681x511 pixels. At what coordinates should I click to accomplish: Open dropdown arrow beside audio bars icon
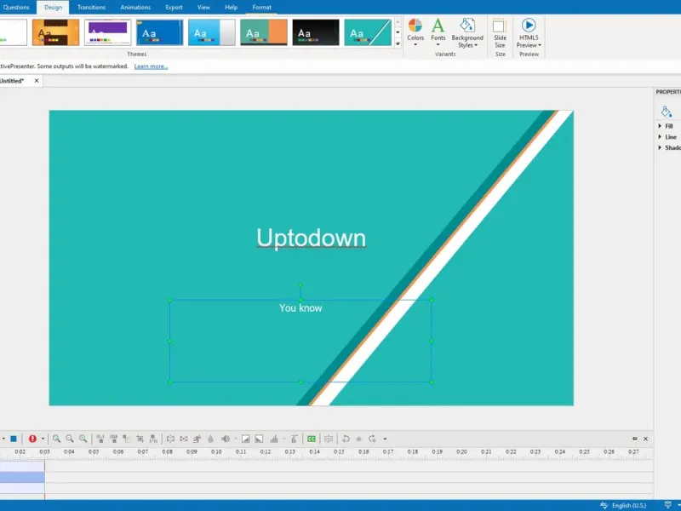284,439
